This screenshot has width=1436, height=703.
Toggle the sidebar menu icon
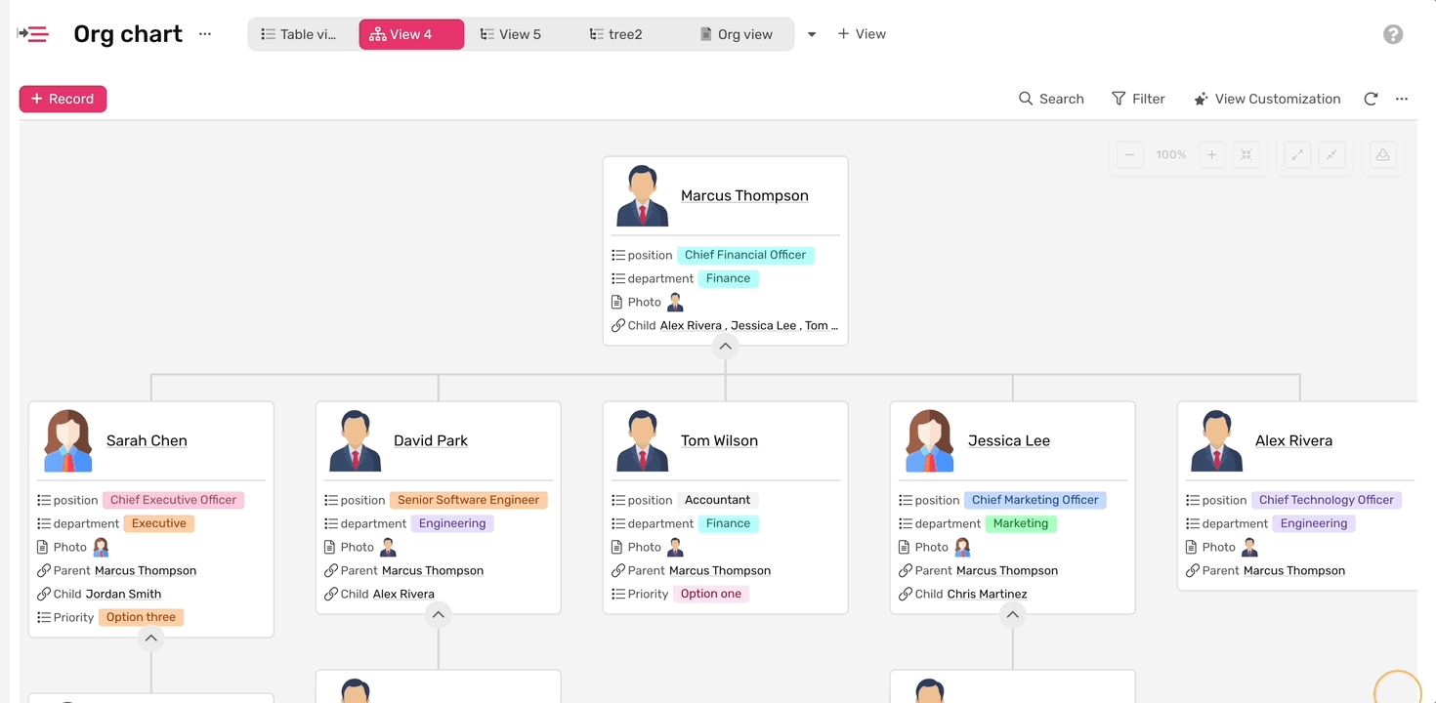coord(32,34)
